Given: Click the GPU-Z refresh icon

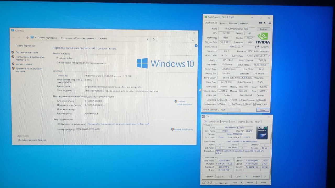Looking at the screenshot, I should coord(265,23).
